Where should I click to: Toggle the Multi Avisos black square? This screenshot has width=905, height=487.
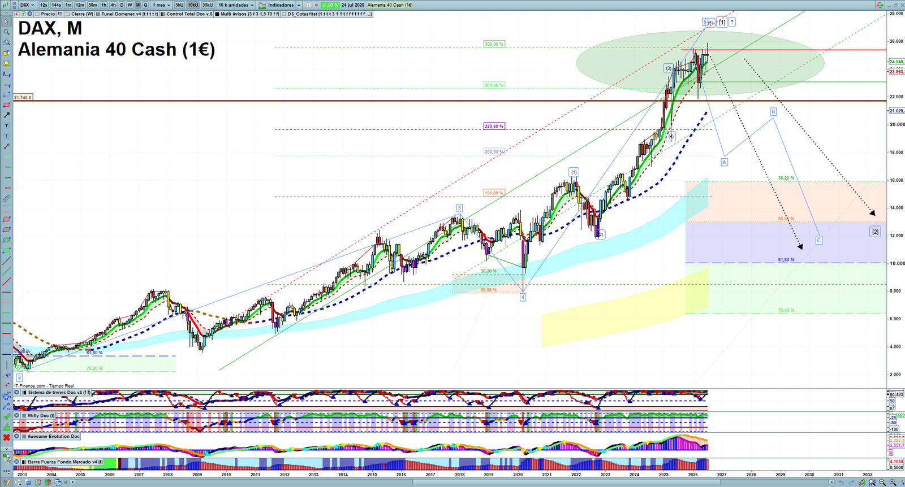tap(217, 14)
